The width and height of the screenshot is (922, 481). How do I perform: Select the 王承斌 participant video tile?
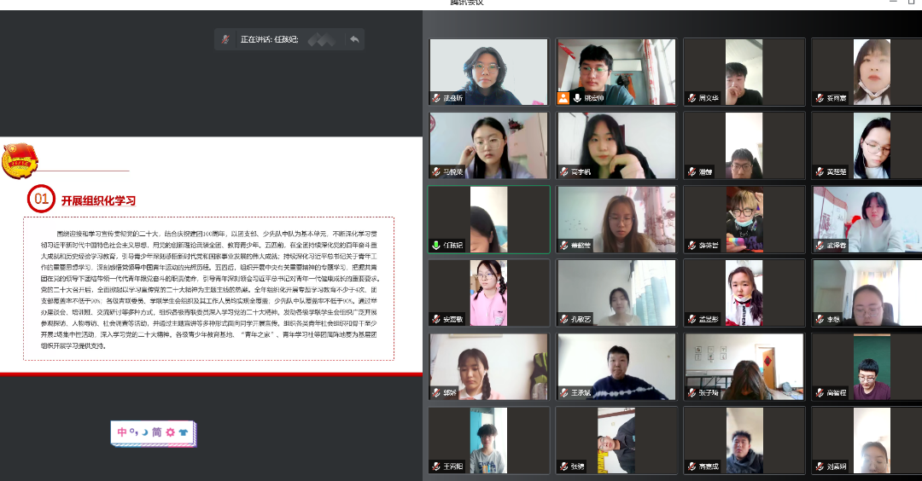tap(617, 367)
